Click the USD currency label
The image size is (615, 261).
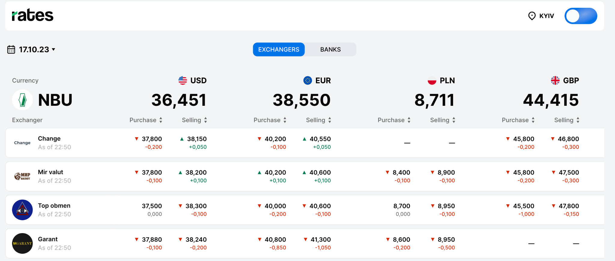click(x=198, y=81)
